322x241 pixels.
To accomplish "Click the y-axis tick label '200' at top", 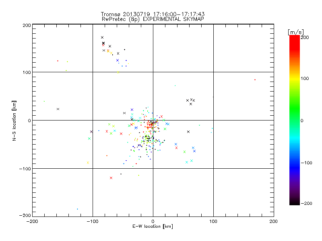I will [x=27, y=25].
